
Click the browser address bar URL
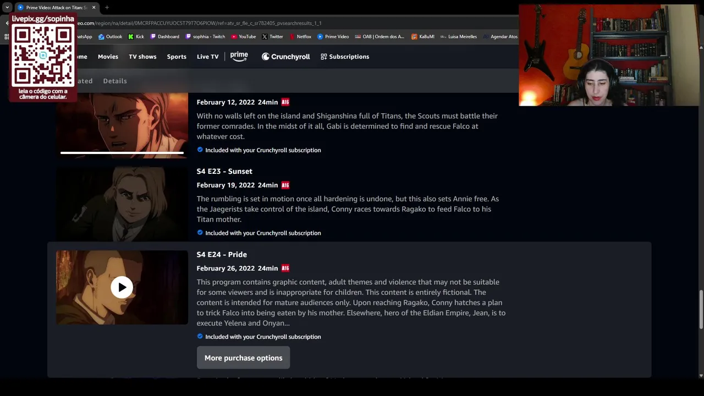[199, 23]
